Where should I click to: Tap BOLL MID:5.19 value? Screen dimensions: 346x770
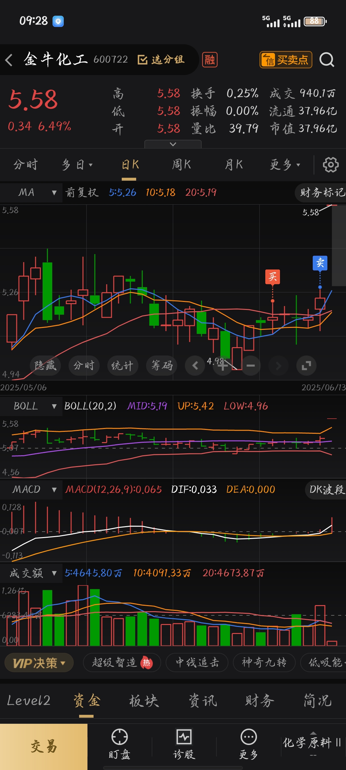point(147,406)
